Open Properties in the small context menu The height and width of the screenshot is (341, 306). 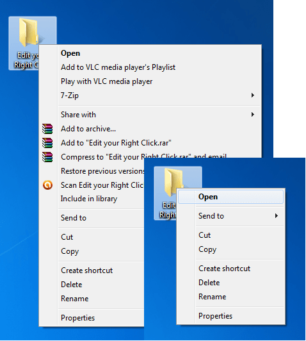pyautogui.click(x=216, y=316)
